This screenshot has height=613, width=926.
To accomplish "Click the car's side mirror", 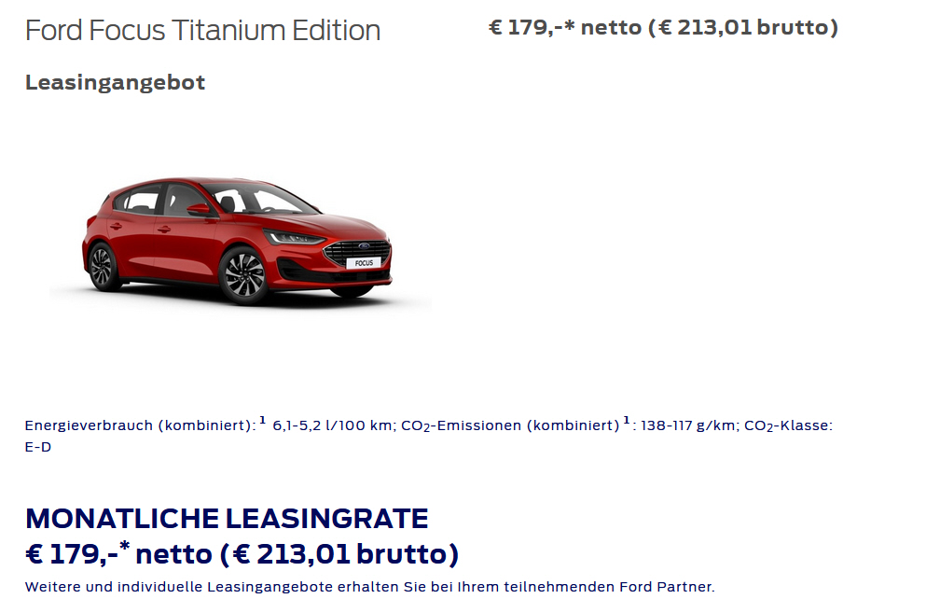I will [x=199, y=209].
